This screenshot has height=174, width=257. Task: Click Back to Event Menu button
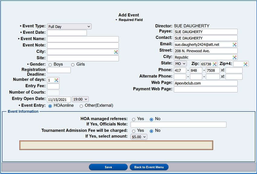tap(149, 167)
